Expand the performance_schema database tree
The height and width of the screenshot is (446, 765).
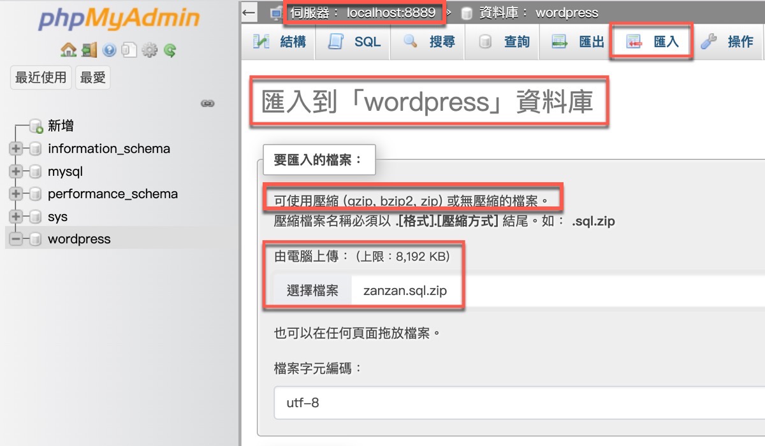[x=16, y=194]
